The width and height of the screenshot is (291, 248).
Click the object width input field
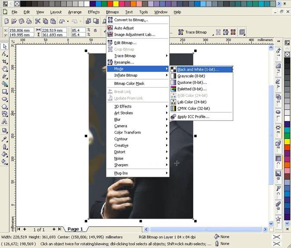(x=54, y=30)
